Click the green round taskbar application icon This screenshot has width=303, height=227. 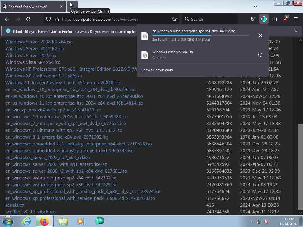pos(100,220)
